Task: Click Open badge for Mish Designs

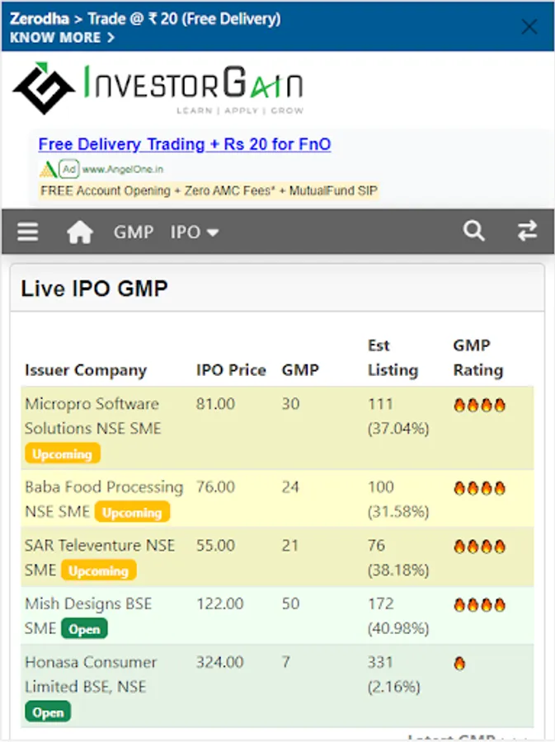Action: tap(84, 629)
